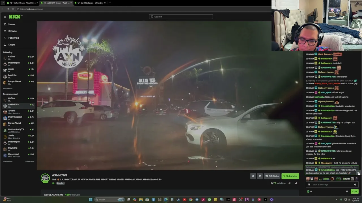Open Chrome from the taskbar

(x=191, y=200)
